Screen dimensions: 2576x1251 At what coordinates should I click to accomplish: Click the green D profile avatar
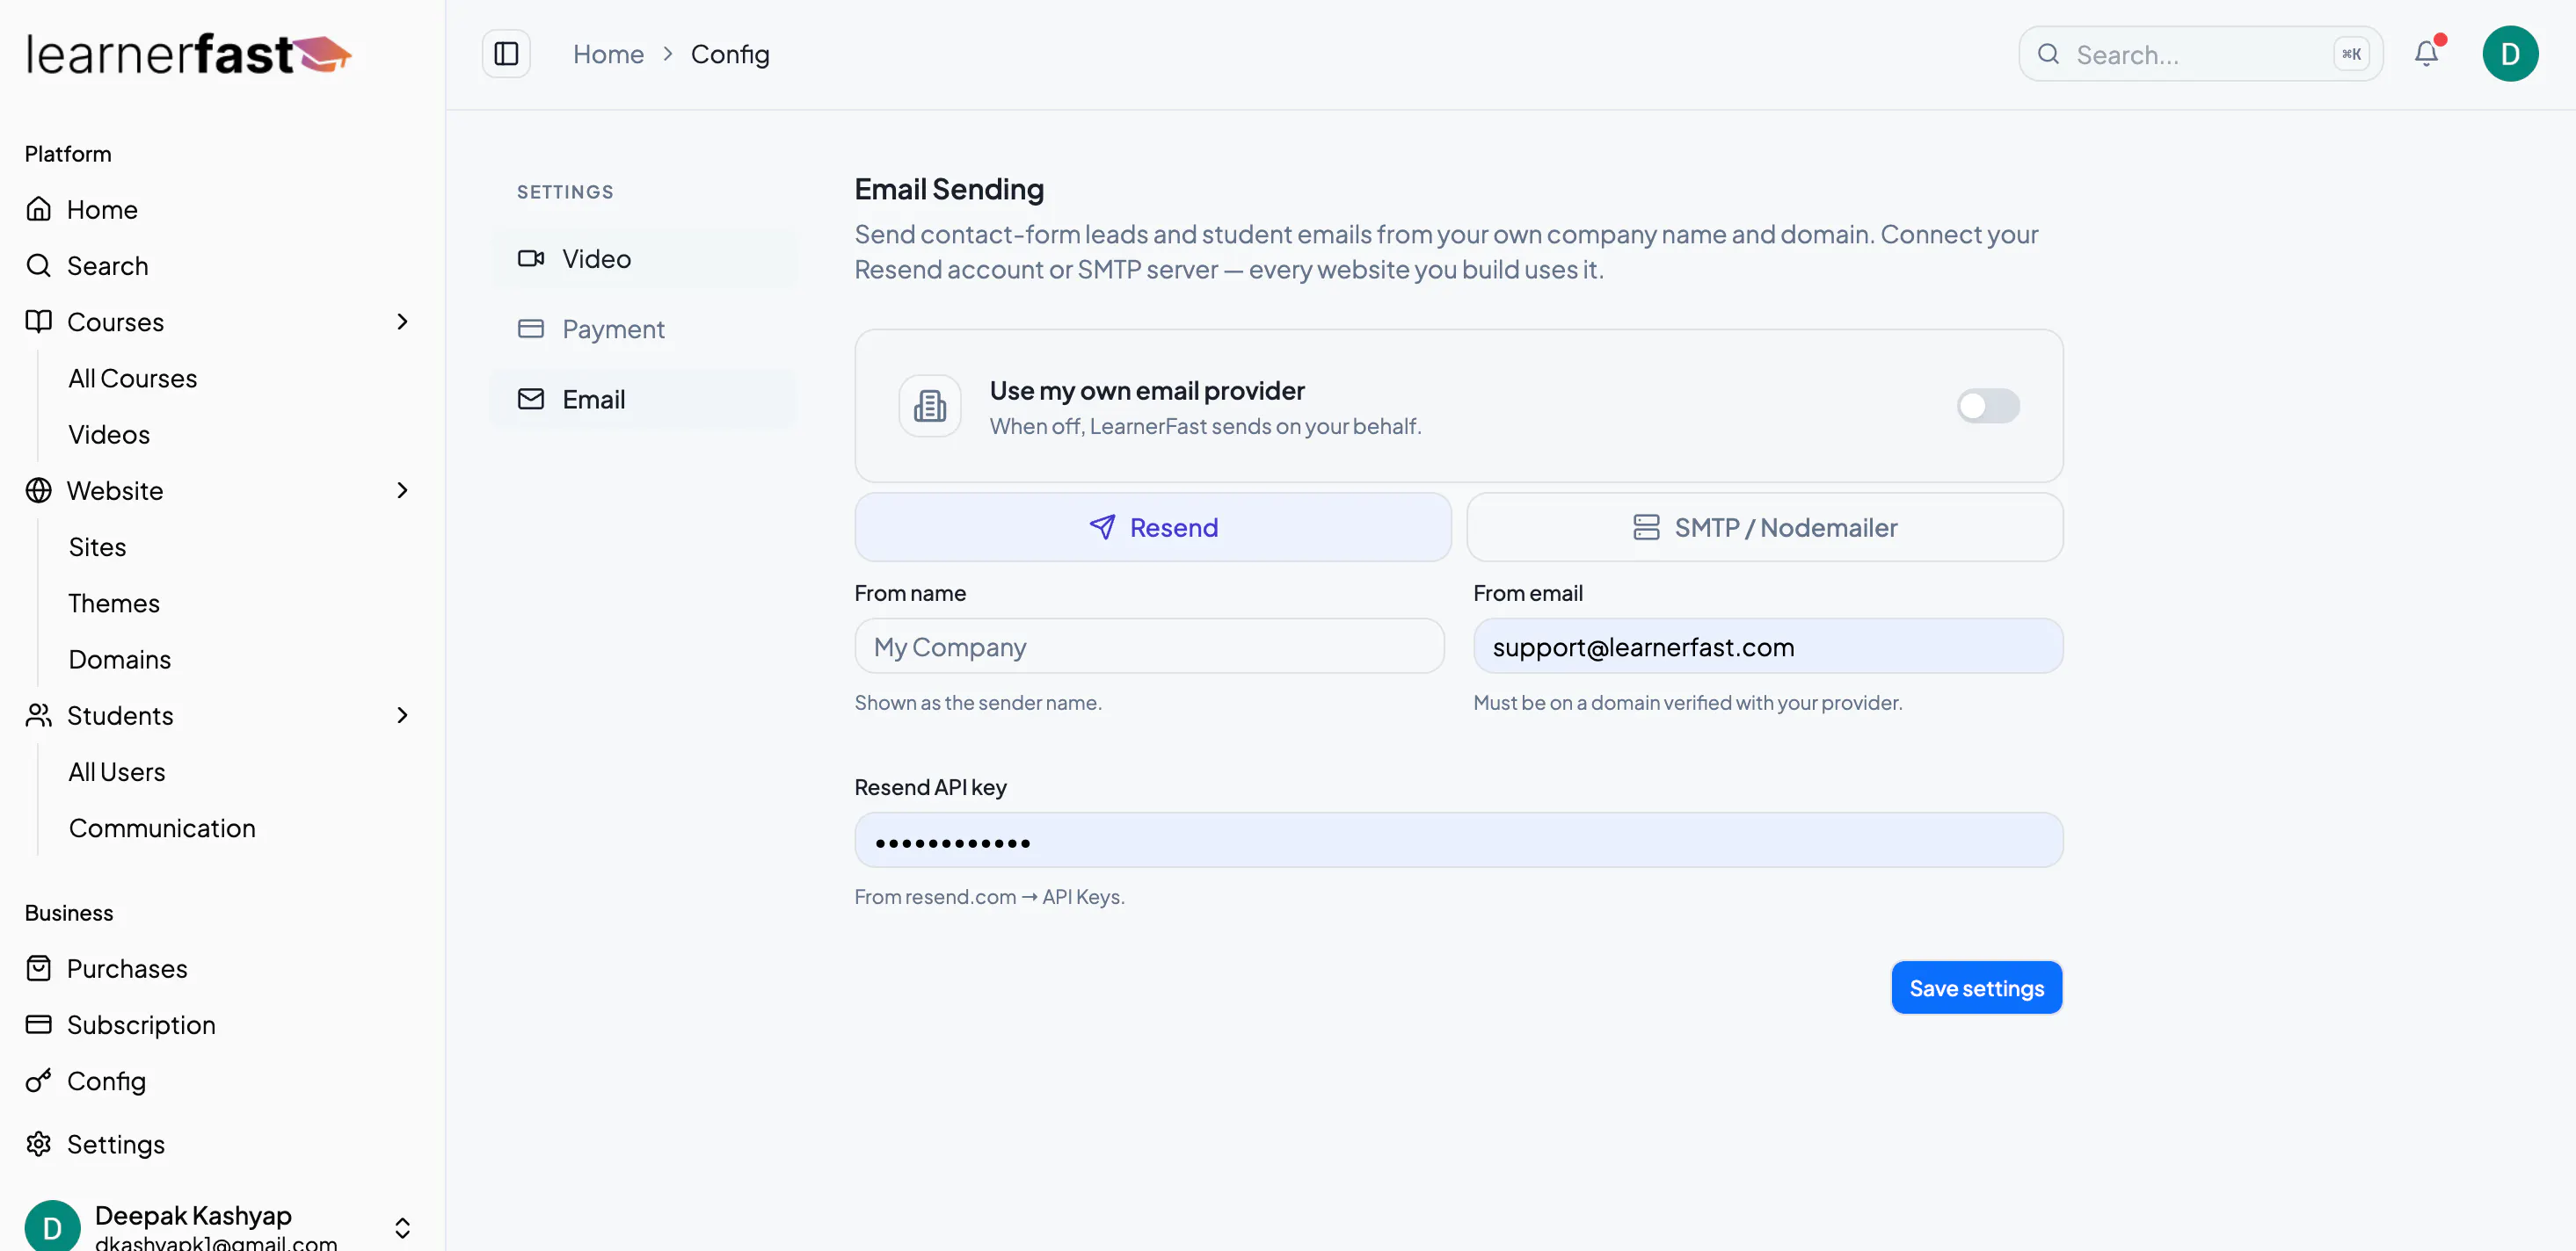point(2510,54)
